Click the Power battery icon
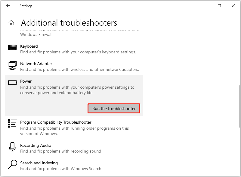The image size is (241, 177). coord(12,82)
